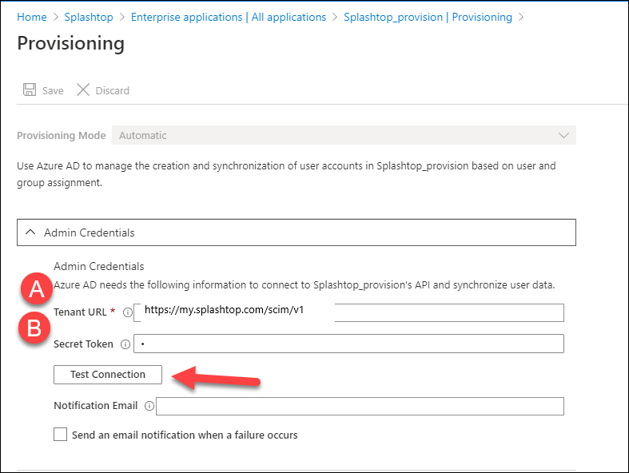
Task: Click the Tenant URL info icon
Action: (128, 312)
